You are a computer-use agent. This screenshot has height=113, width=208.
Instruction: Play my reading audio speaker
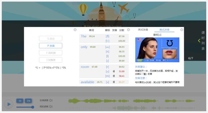[x=51, y=107]
